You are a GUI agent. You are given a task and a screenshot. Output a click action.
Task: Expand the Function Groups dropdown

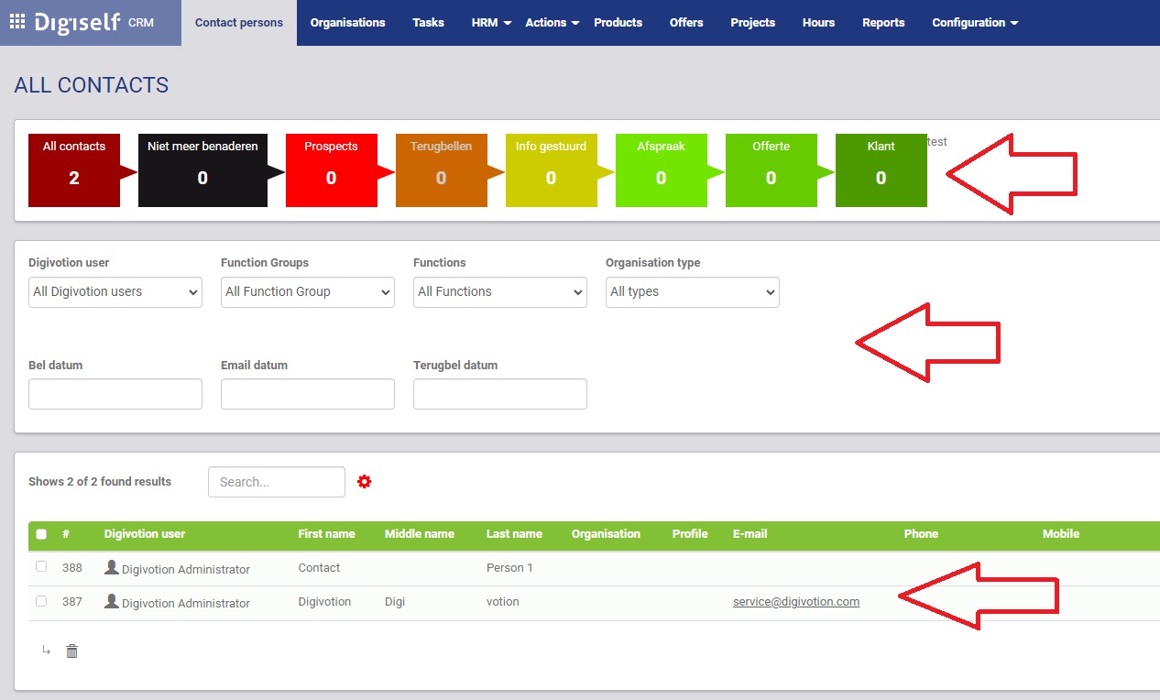308,292
